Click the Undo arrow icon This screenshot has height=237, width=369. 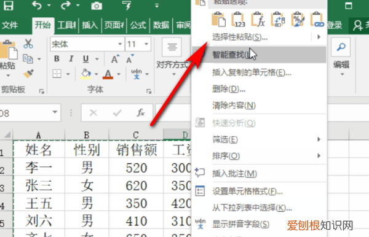pos(37,5)
